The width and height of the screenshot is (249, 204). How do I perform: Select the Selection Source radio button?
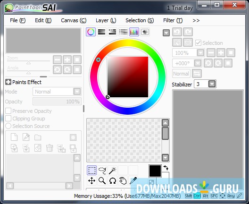[8, 126]
